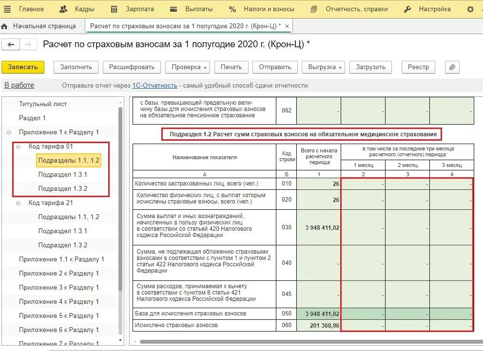
Task: Open the Настройка menu
Action: (435, 9)
